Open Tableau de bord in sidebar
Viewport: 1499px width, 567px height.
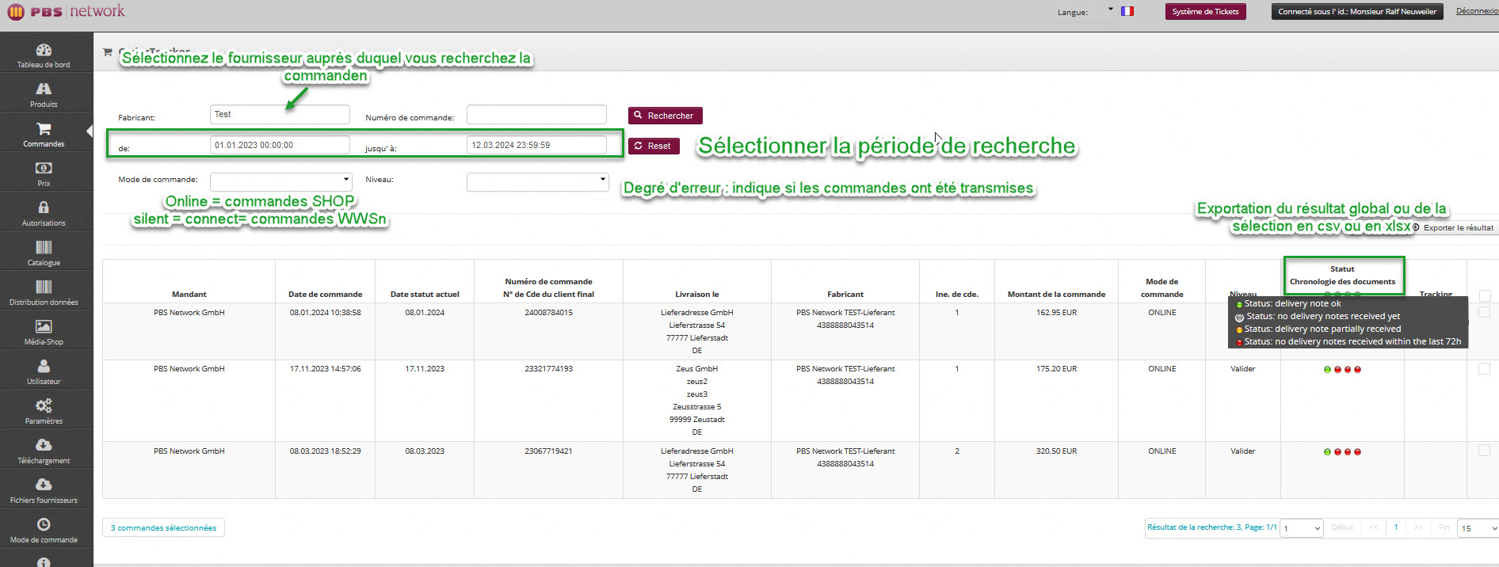pyautogui.click(x=44, y=55)
